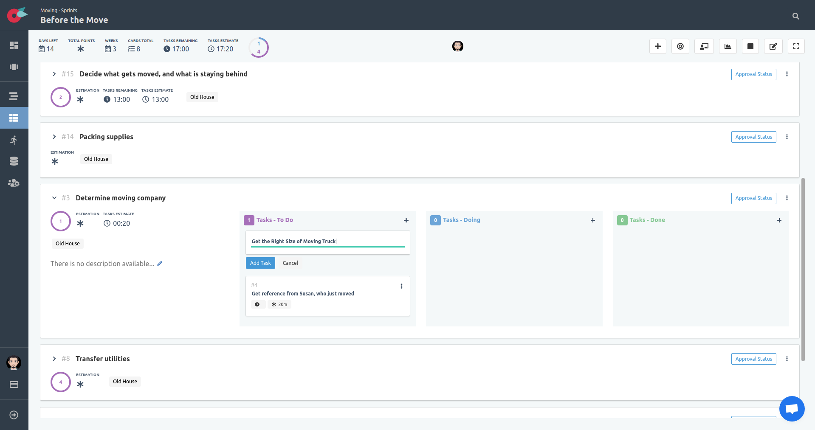Add a task in Tasks - Doing column
This screenshot has width=815, height=430.
click(593, 220)
